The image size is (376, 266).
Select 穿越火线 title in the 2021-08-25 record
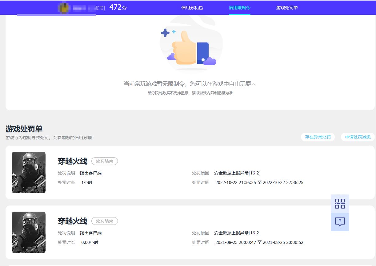pos(73,221)
